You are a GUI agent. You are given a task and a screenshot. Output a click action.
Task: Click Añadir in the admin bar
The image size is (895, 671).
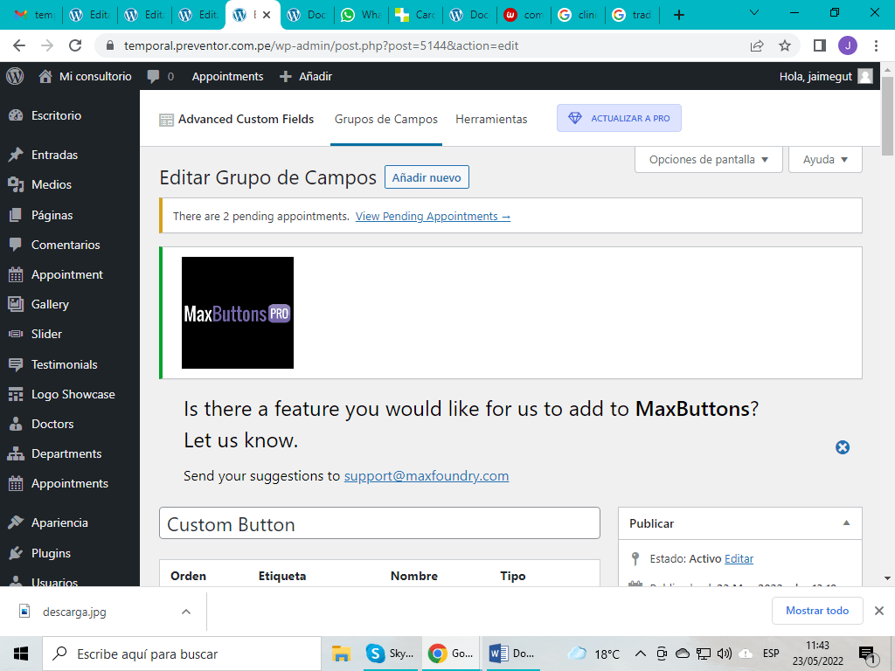[x=305, y=77]
